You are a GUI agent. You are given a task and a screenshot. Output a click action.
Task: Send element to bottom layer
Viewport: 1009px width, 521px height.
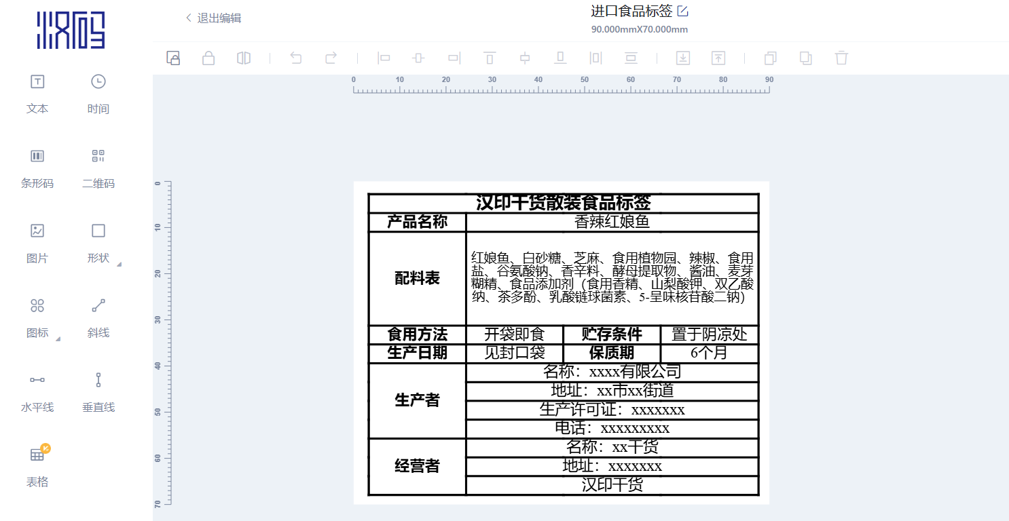(x=683, y=58)
